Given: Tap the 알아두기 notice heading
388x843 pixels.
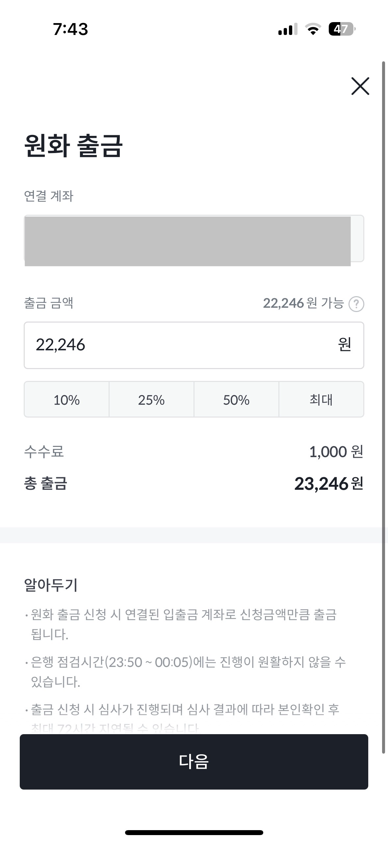Looking at the screenshot, I should pyautogui.click(x=51, y=585).
